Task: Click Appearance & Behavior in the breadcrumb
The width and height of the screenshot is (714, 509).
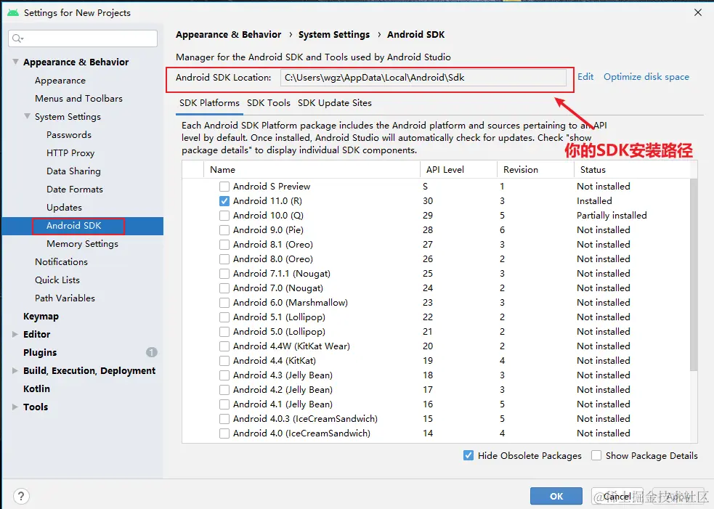Action: coord(229,35)
